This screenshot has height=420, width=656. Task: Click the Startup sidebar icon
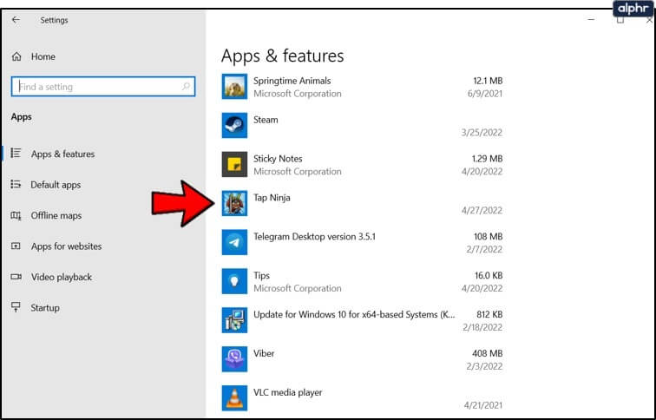click(x=16, y=307)
